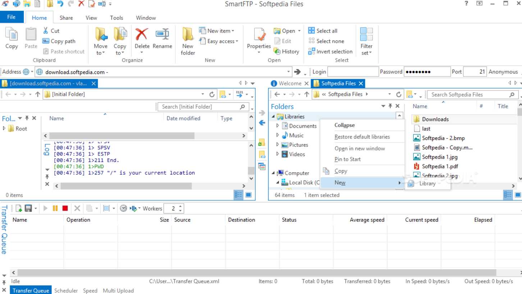
Task: Refresh the Initial Folder remote view
Action: (x=212, y=94)
